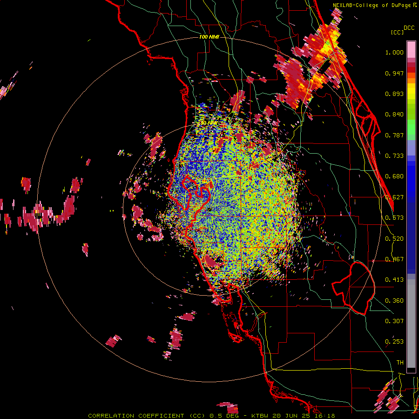
Task: Click the 0.520 color scale value
Action: point(394,239)
